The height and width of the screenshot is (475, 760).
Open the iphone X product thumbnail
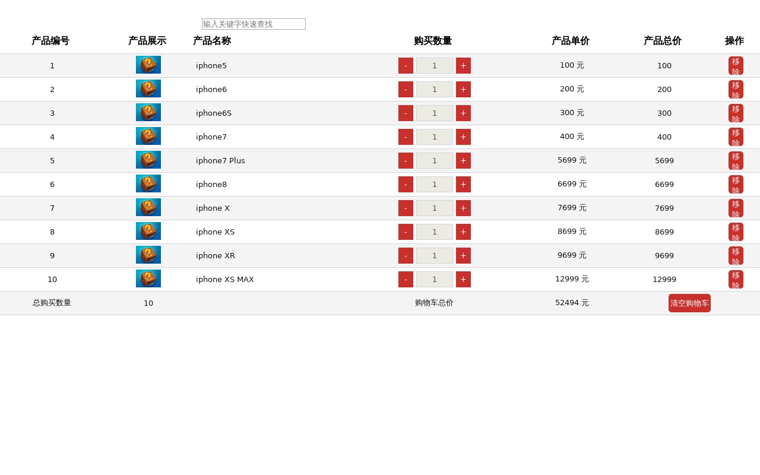(x=148, y=207)
